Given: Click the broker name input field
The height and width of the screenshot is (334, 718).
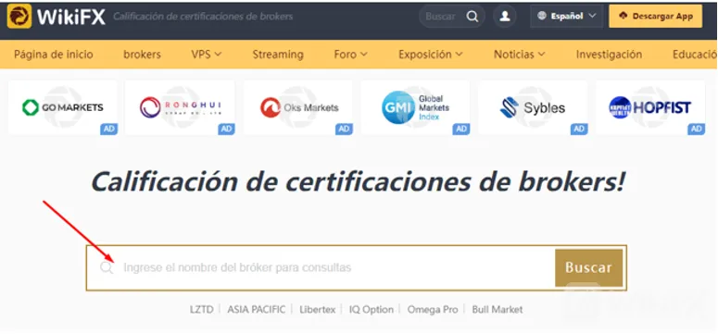Looking at the screenshot, I should pos(321,267).
